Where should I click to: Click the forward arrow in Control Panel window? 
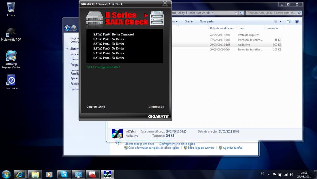[x=74, y=28]
